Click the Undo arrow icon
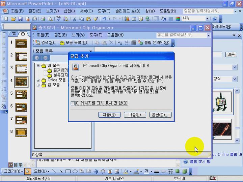 coord(104,19)
